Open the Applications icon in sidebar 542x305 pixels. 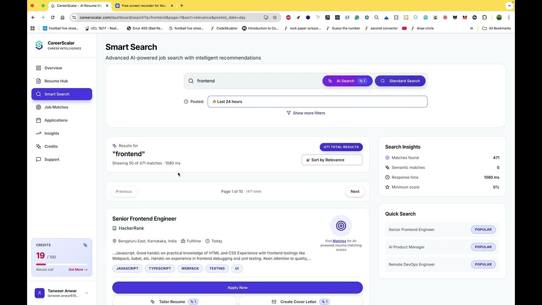(x=39, y=120)
